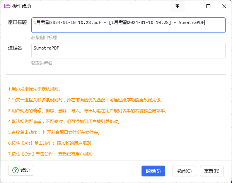Image resolution: width=232 pixels, height=183 pixels.
Task: Click tip 3 about 编辑、排序、删除、导入、导出
Action: 88,111
